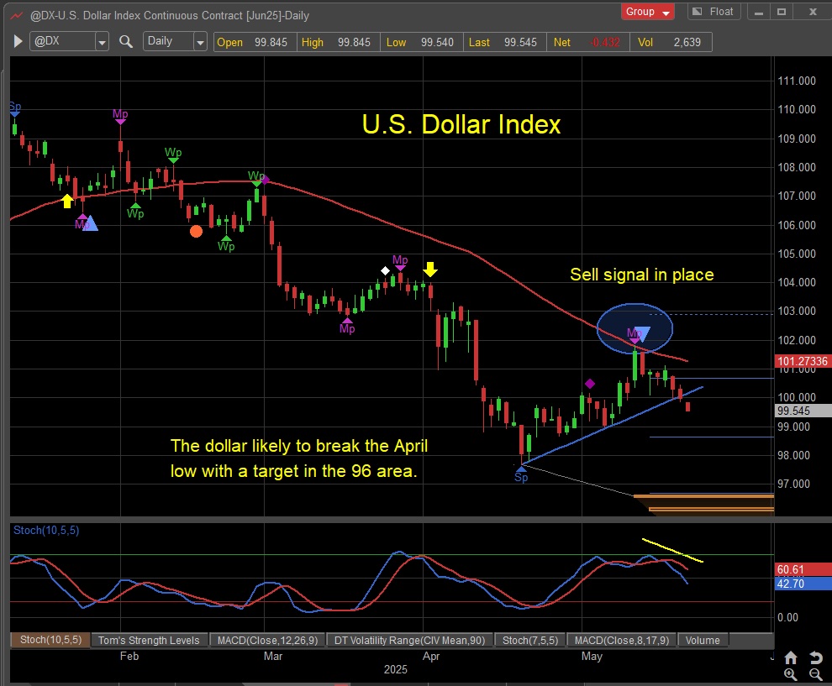Click the 99.545 last price label
Image resolution: width=832 pixels, height=686 pixels.
click(803, 411)
